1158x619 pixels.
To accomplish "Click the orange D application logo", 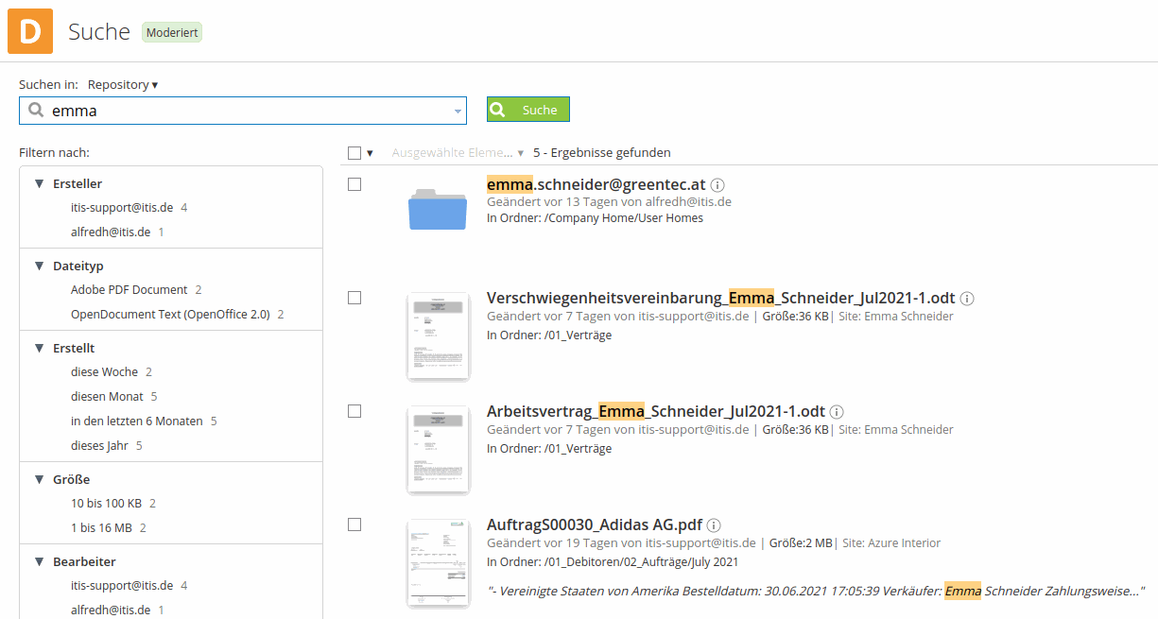I will 30,31.
